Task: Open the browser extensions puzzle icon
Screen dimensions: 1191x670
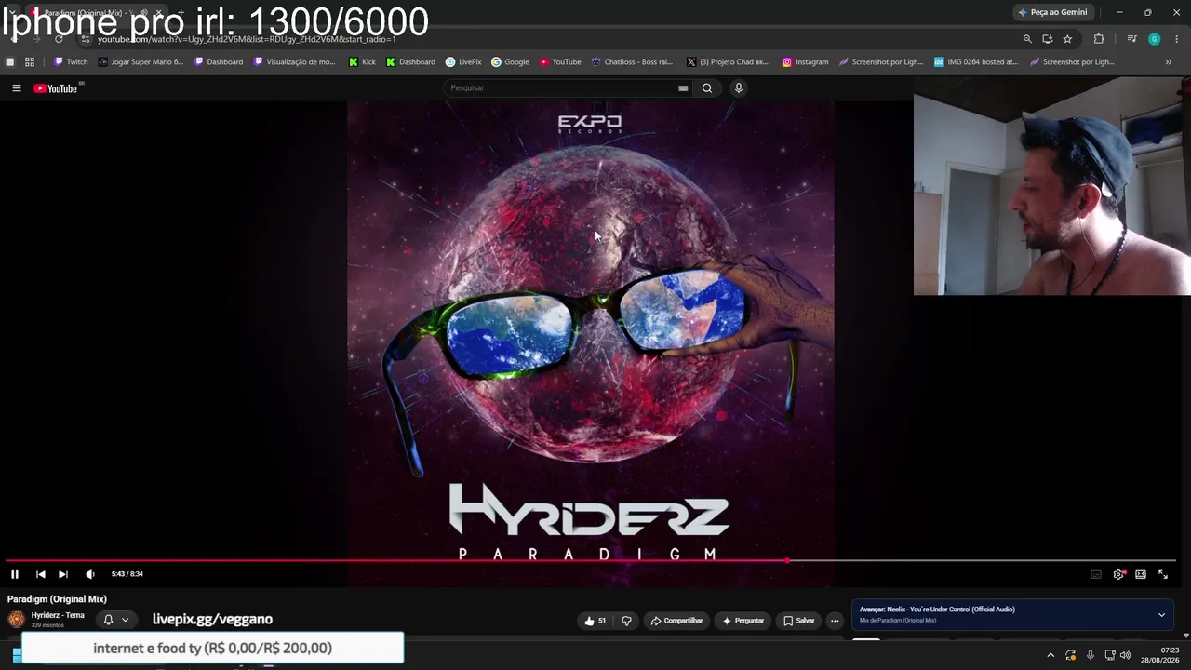Action: pos(1099,39)
